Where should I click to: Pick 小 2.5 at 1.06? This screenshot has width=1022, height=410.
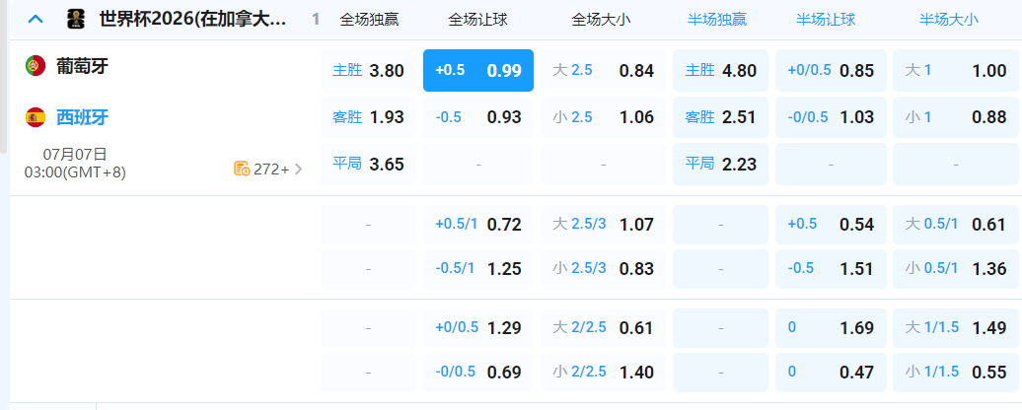(x=604, y=117)
